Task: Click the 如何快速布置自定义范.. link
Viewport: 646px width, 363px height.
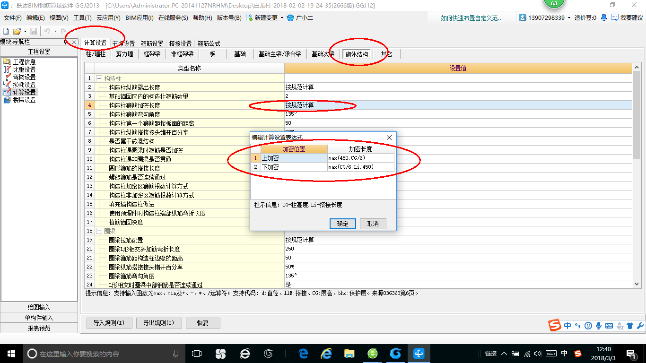Action: 471,18
